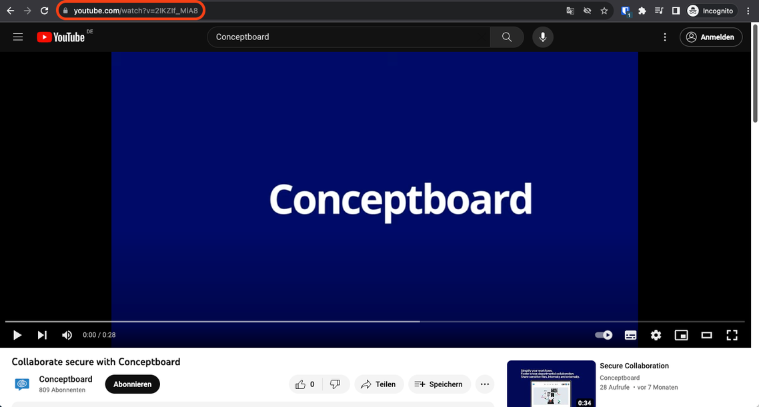
Task: Play the video
Action: (x=17, y=335)
